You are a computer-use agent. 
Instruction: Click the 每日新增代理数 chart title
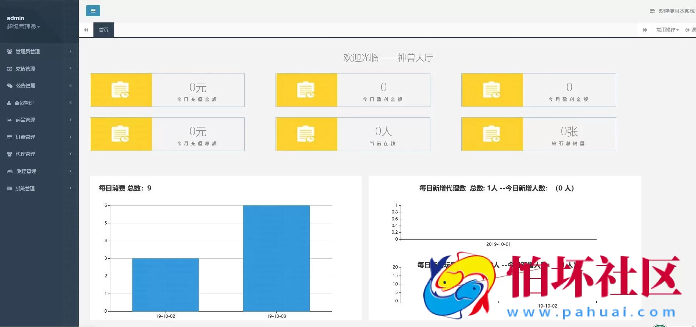click(x=497, y=188)
